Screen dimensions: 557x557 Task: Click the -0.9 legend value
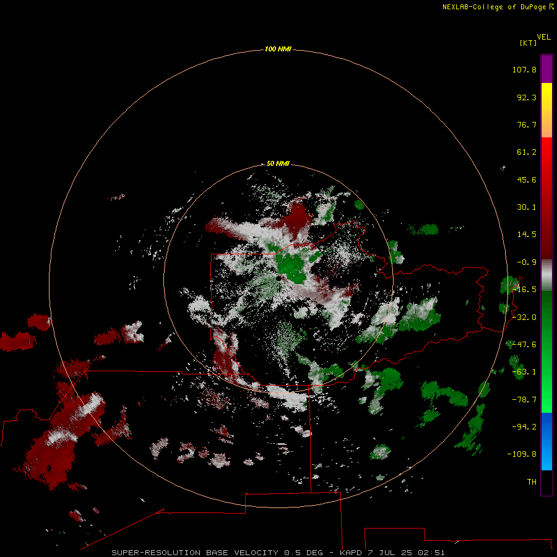click(527, 262)
